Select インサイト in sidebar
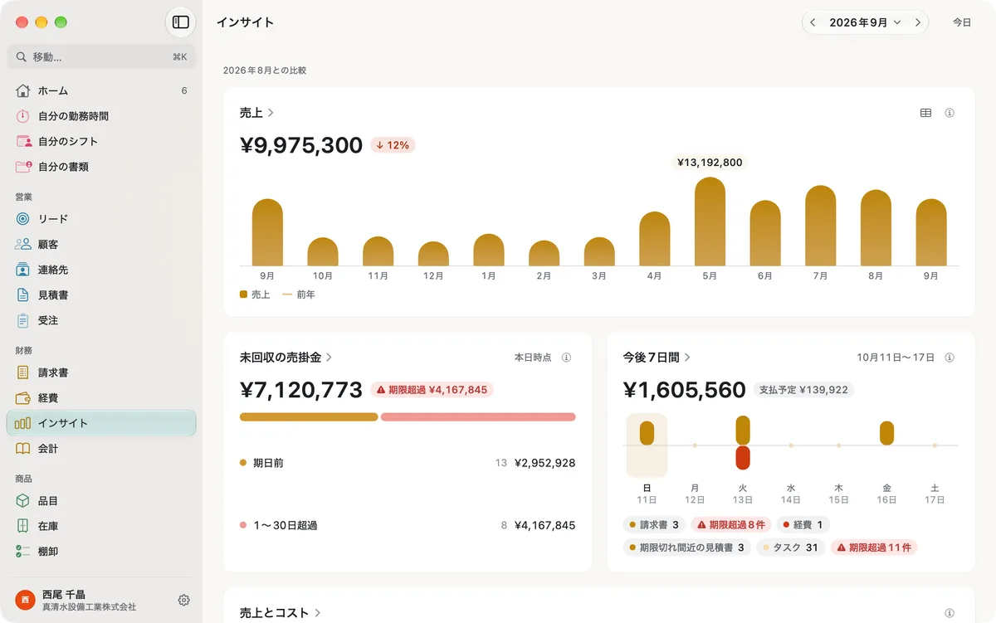Viewport: 996px width, 623px height. pyautogui.click(x=101, y=423)
